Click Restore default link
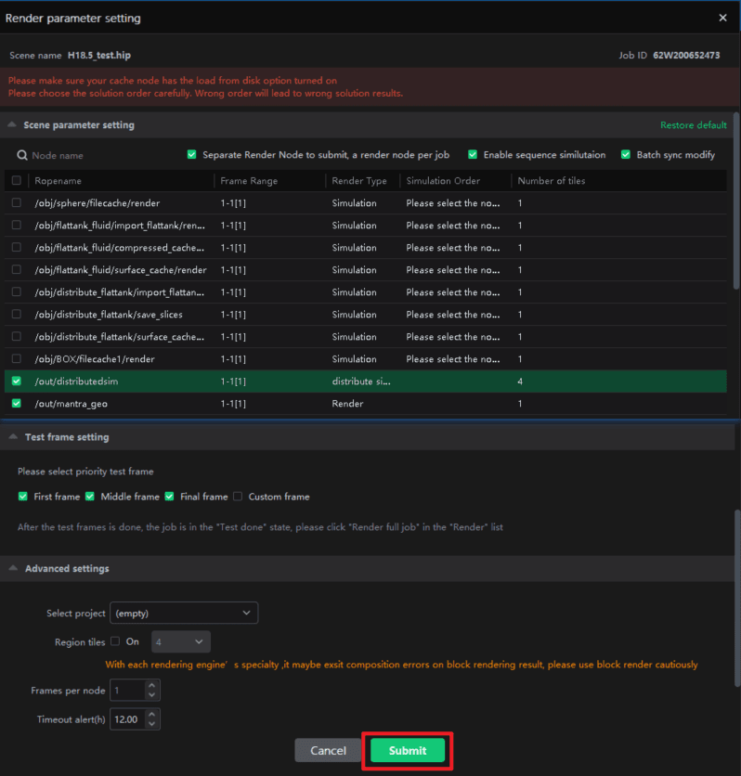741x776 pixels. (x=693, y=125)
